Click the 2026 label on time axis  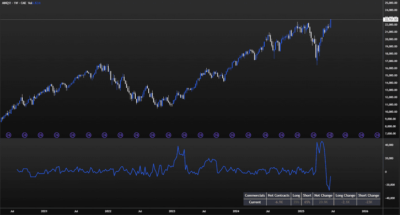coord(365,211)
